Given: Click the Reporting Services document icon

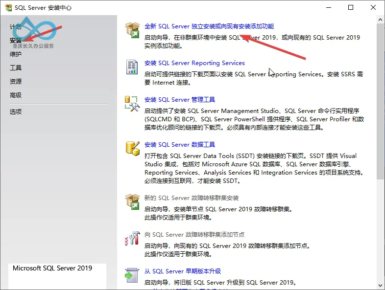Looking at the screenshot, I should [132, 67].
